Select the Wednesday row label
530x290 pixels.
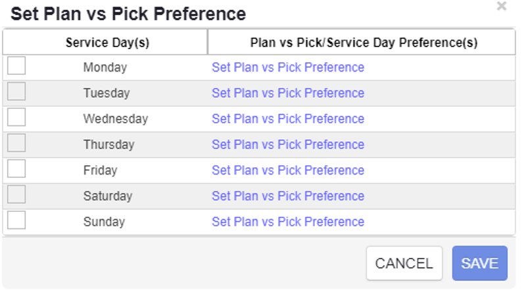(x=115, y=119)
